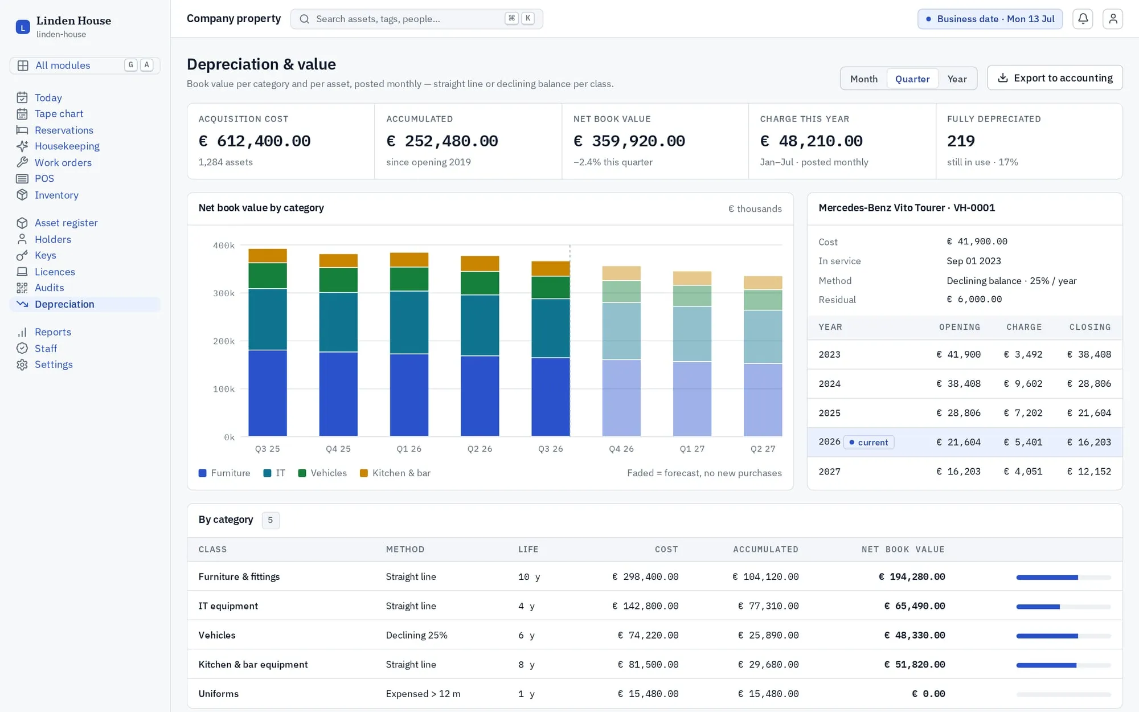Click the Reports bar chart icon

pyautogui.click(x=22, y=332)
